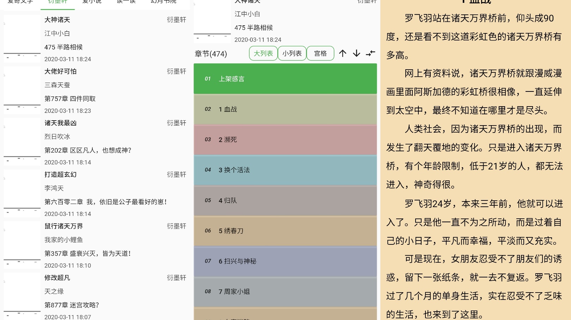Tap reader paragraph beginning 网上有资料说

474,92
